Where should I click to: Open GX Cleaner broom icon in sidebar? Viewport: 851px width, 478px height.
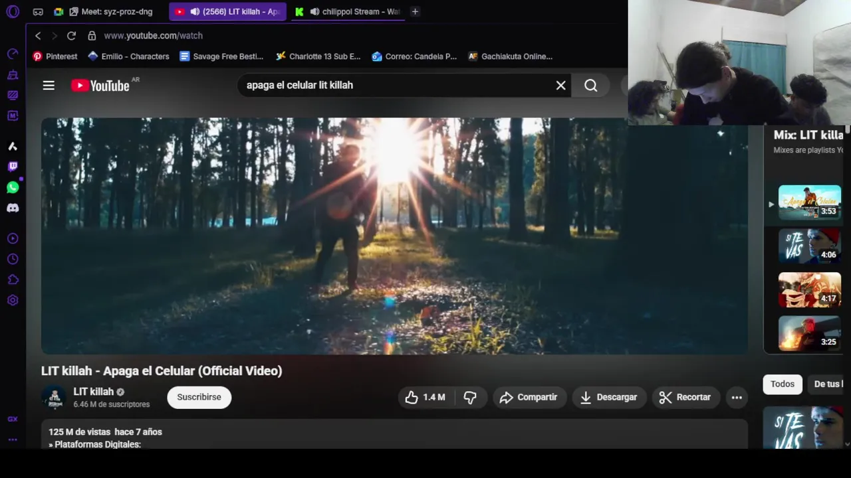click(13, 74)
